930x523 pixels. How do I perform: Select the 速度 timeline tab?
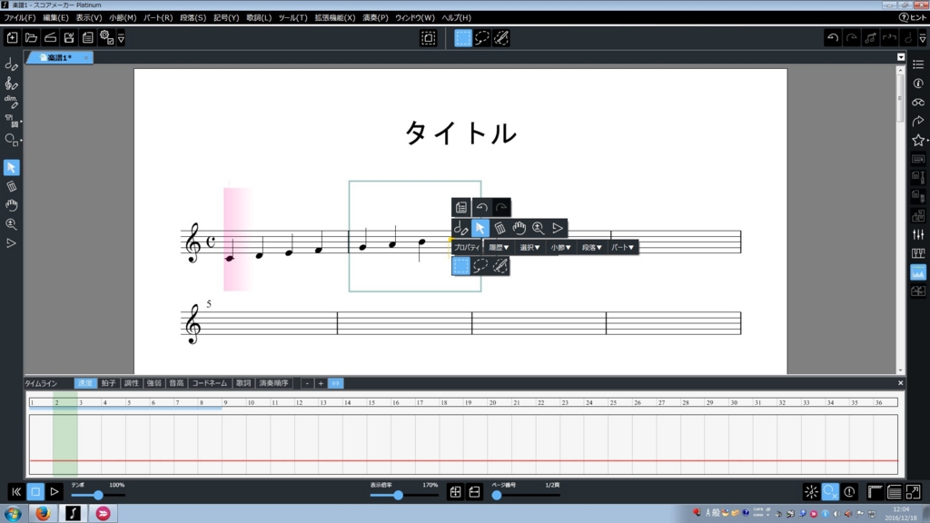tap(84, 383)
